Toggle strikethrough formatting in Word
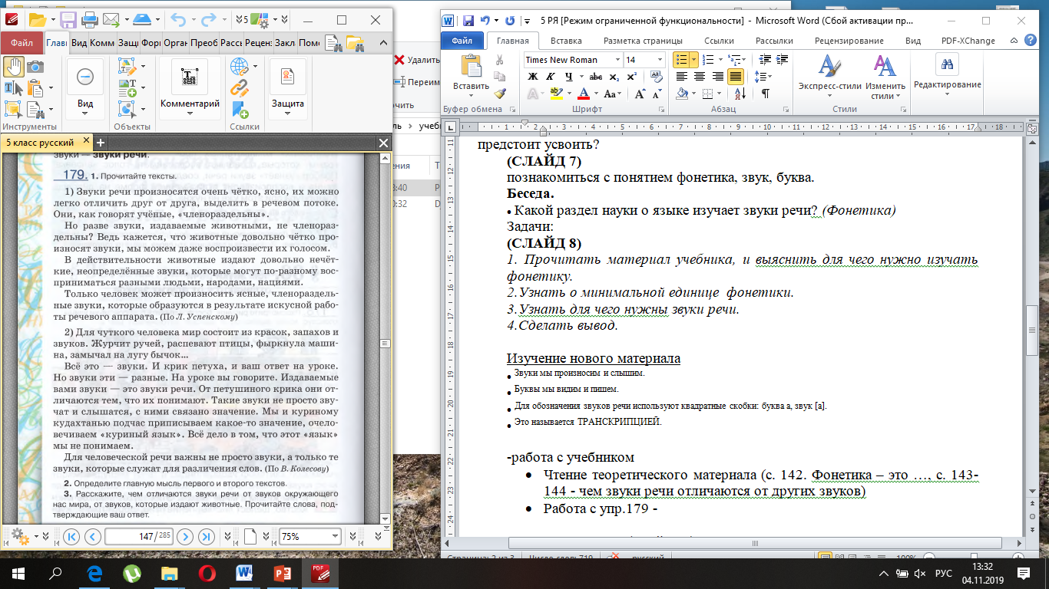The width and height of the screenshot is (1049, 589). pos(596,77)
